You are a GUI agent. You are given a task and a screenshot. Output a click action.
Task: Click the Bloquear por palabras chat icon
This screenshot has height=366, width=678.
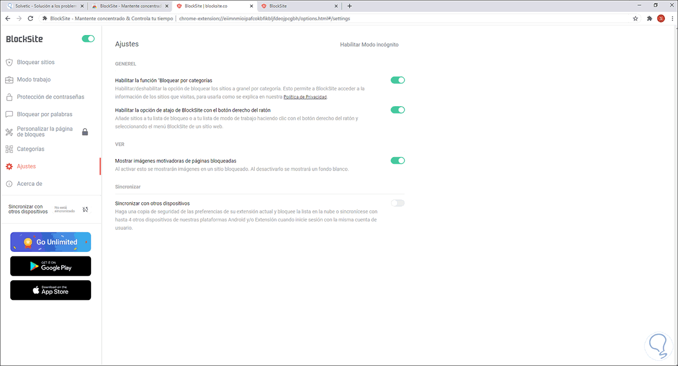pyautogui.click(x=9, y=114)
